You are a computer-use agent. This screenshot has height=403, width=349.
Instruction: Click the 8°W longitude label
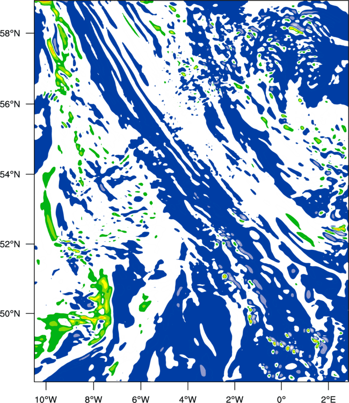(93, 399)
